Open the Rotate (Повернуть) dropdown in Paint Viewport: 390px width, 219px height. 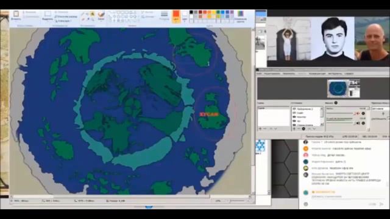pyautogui.click(x=63, y=21)
